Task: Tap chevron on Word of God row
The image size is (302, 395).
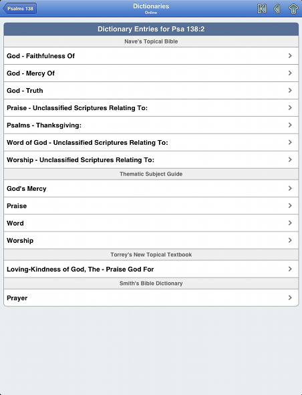Action: [290, 142]
